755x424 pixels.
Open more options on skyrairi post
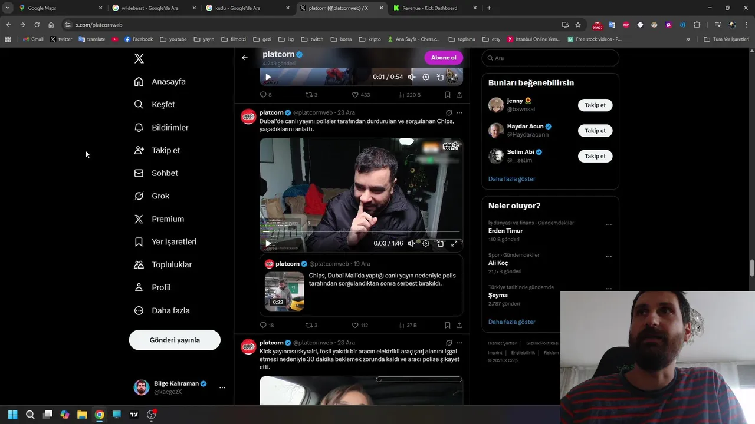click(x=459, y=343)
